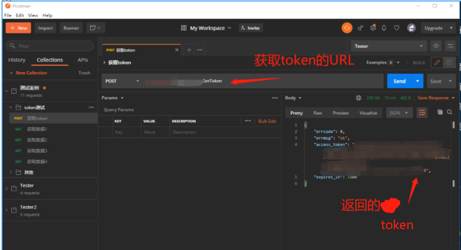This screenshot has width=461, height=250.
Task: Switch to APIs tab
Action: [83, 60]
